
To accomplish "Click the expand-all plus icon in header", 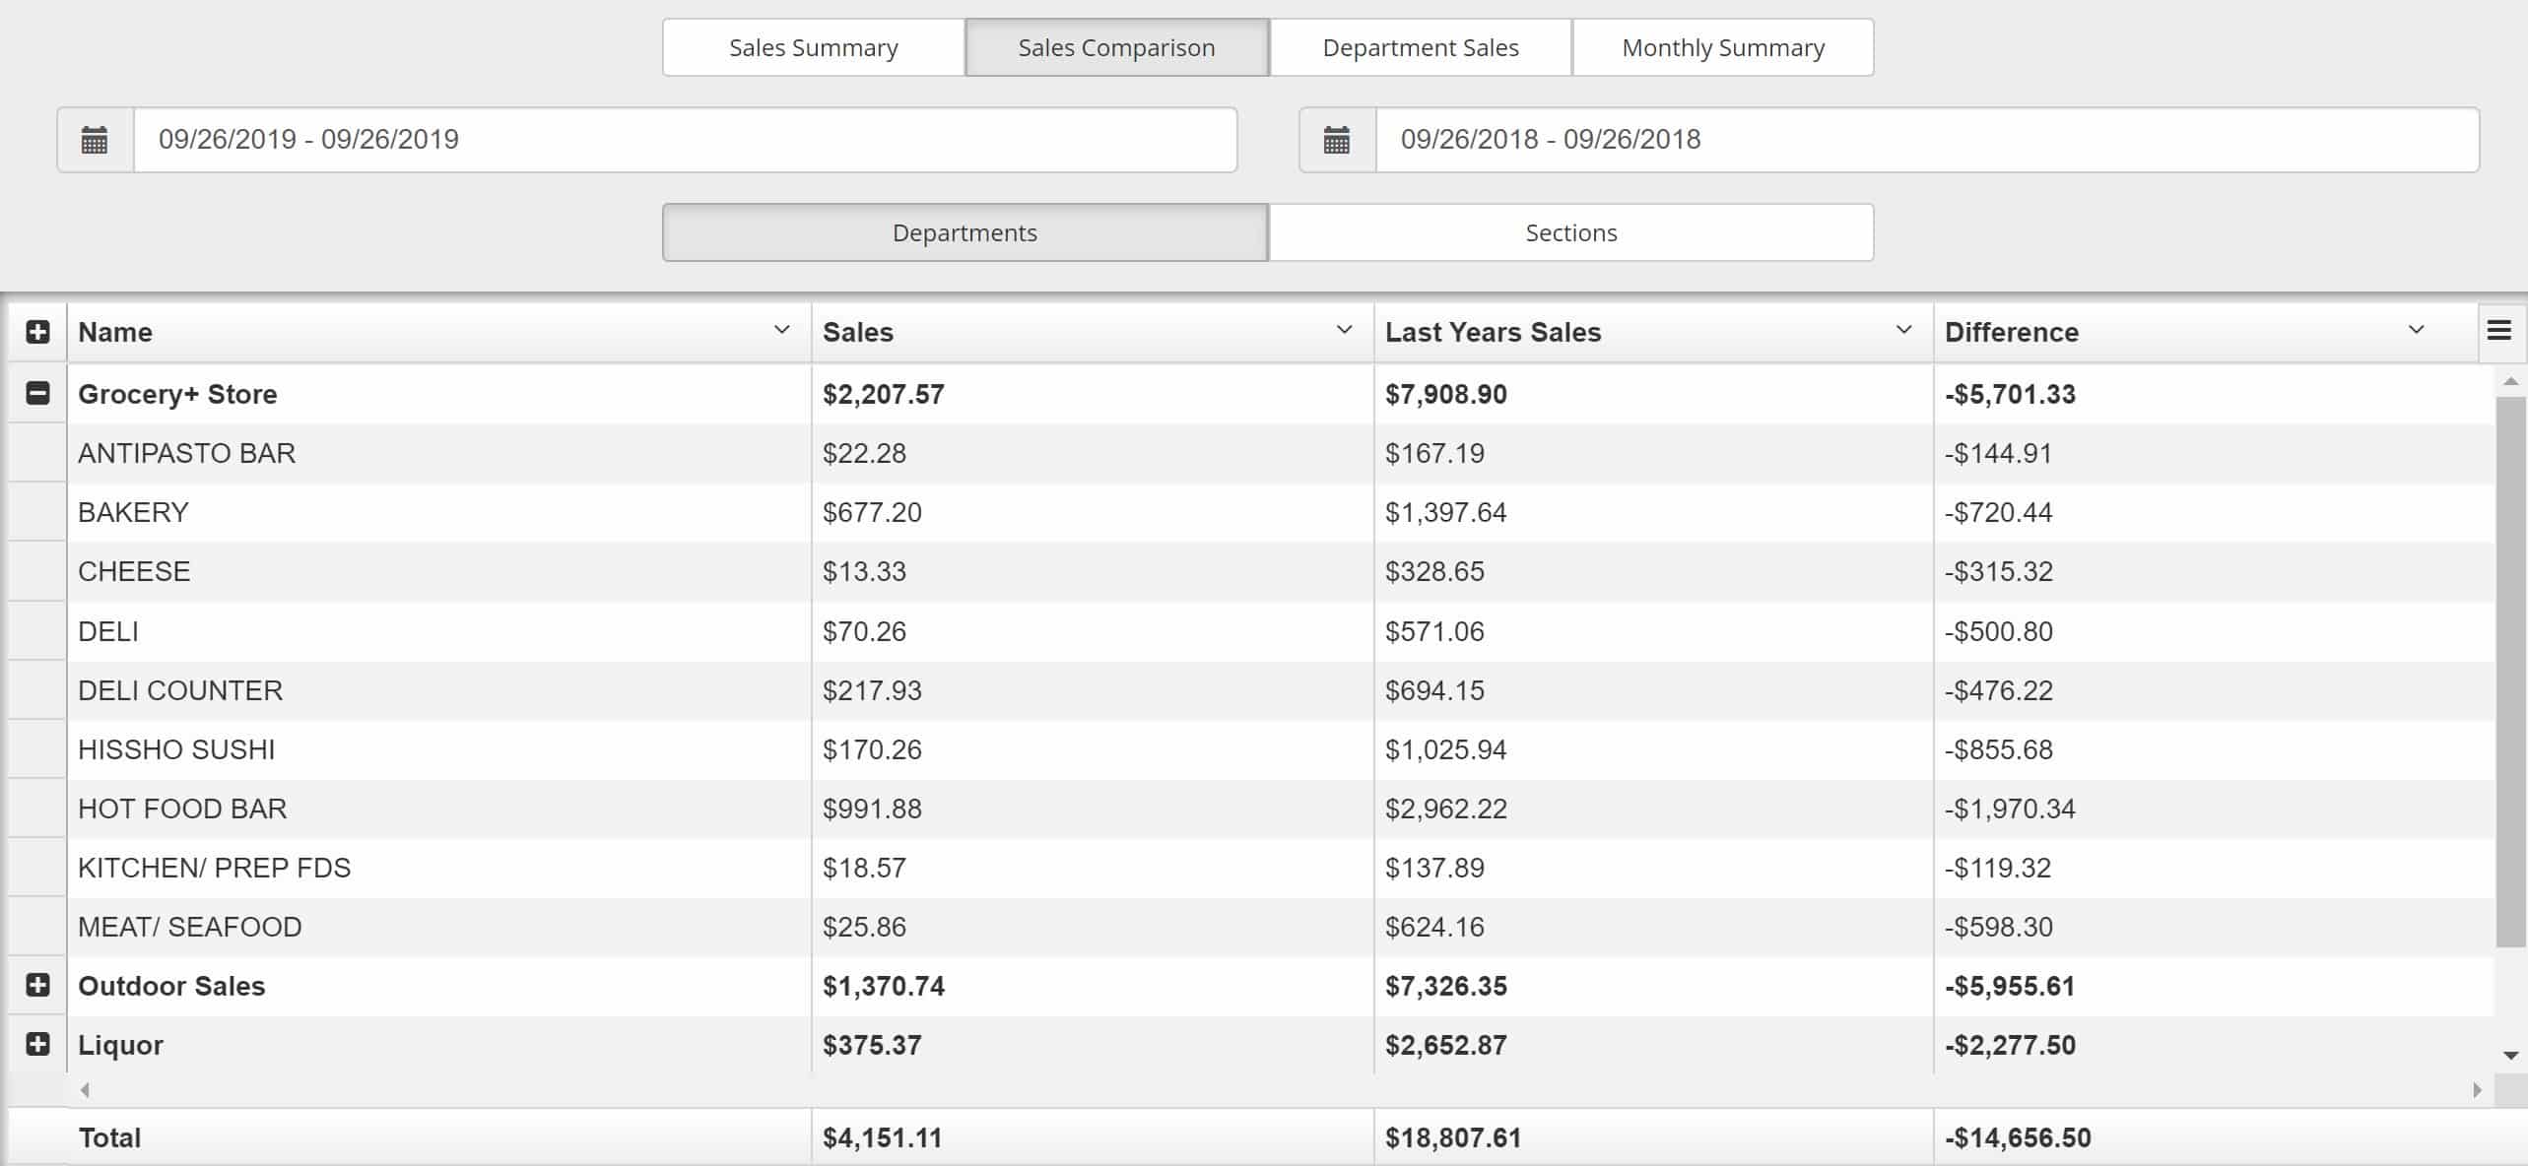I will 37,332.
